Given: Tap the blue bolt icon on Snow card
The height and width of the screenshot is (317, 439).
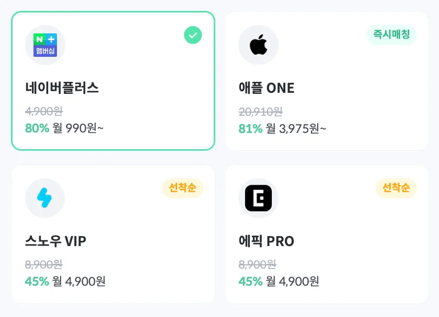Looking at the screenshot, I should 45,198.
